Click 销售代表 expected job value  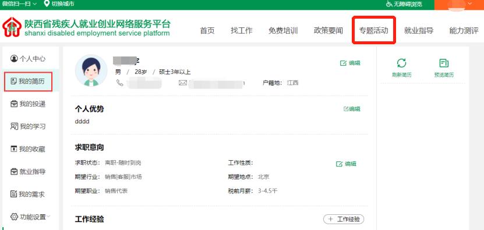click(116, 191)
